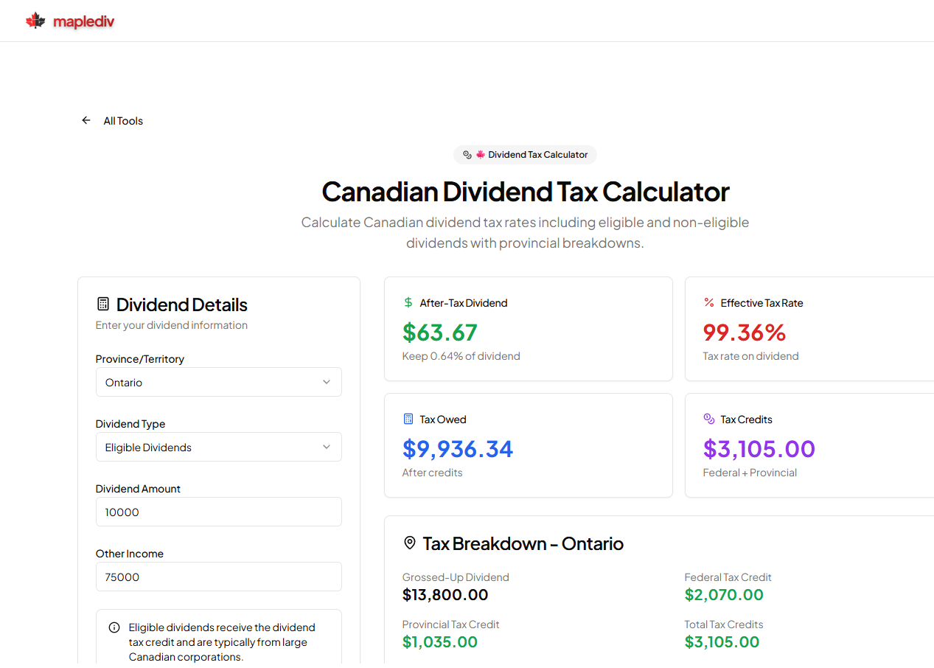Click the Tax Breakdown - Ontario heading

click(523, 544)
